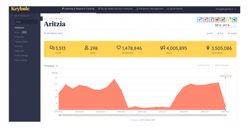Open the QuickTrends tab
250x130 pixels.
(175, 9)
